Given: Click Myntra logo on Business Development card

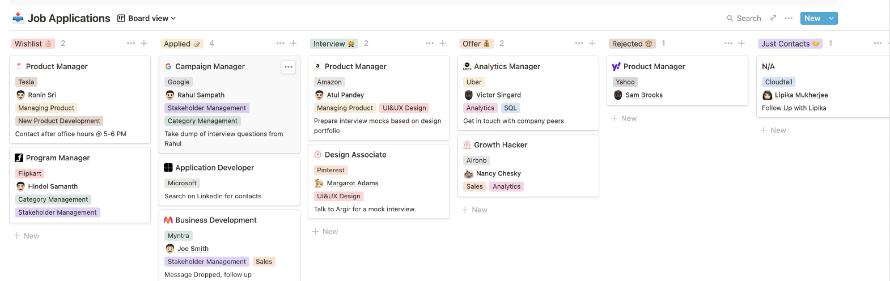Looking at the screenshot, I should pos(168,220).
